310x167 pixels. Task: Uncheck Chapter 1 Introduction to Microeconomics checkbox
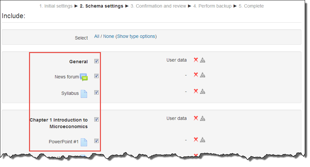pos(96,120)
